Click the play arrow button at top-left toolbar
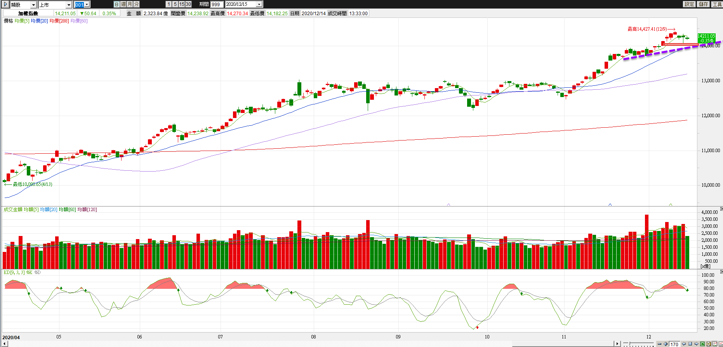723x347 pixels. tap(5, 4)
